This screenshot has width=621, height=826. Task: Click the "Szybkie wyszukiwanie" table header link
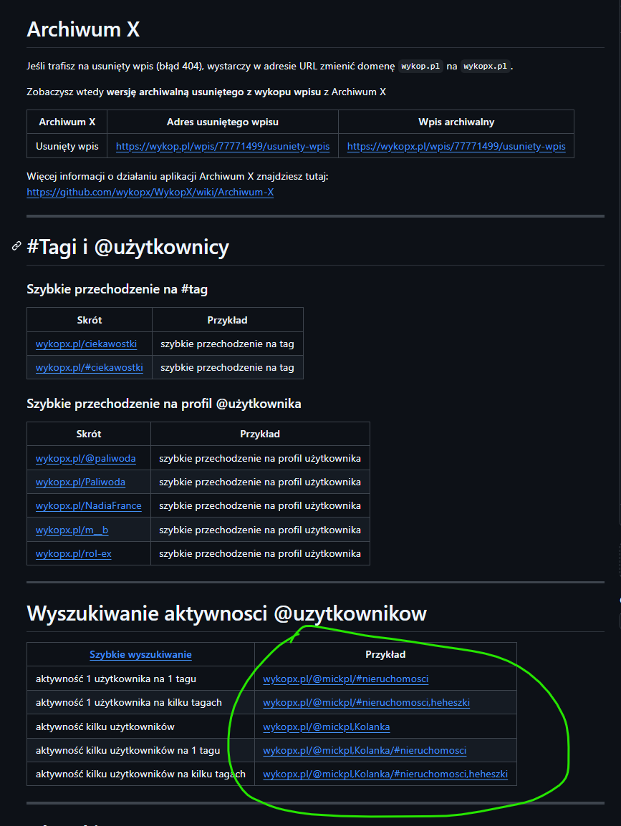coord(140,654)
